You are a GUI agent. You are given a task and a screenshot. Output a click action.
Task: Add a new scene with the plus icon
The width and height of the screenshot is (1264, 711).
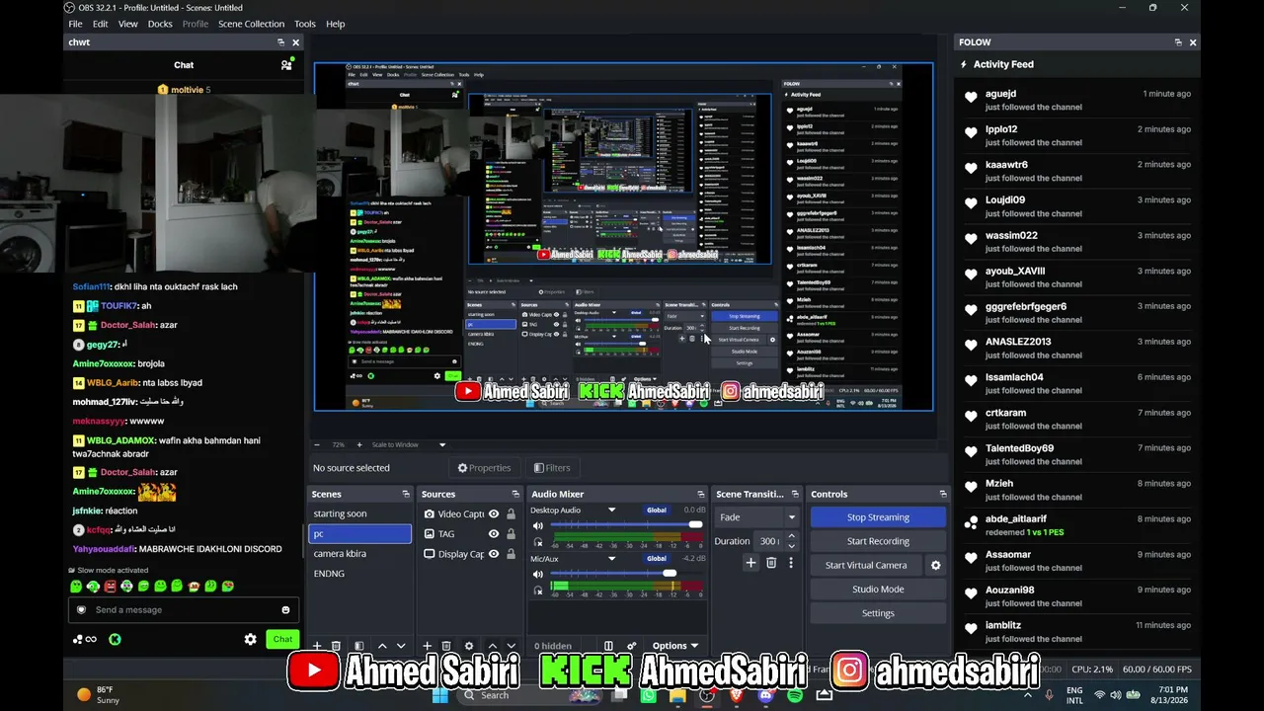point(317,646)
